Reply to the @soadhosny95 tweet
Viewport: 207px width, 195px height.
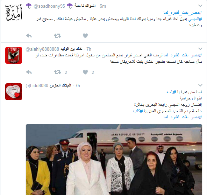(x=29, y=36)
